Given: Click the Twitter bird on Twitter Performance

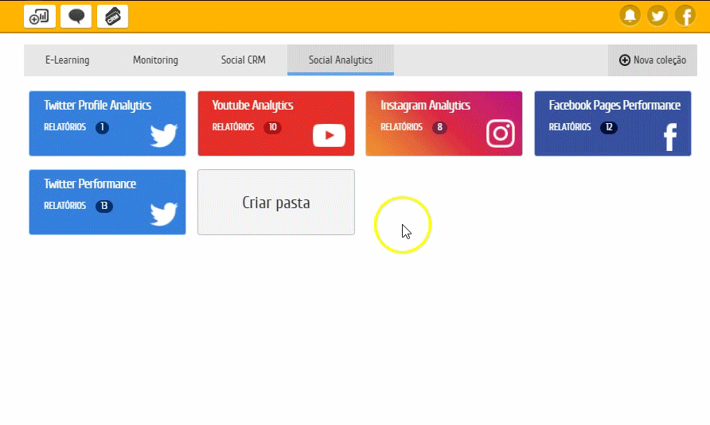Looking at the screenshot, I should click(x=164, y=214).
